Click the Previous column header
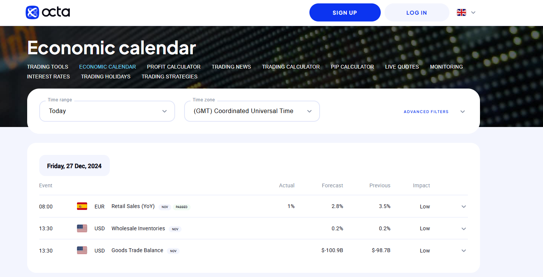Viewport: 543px width, 277px height. pos(380,185)
